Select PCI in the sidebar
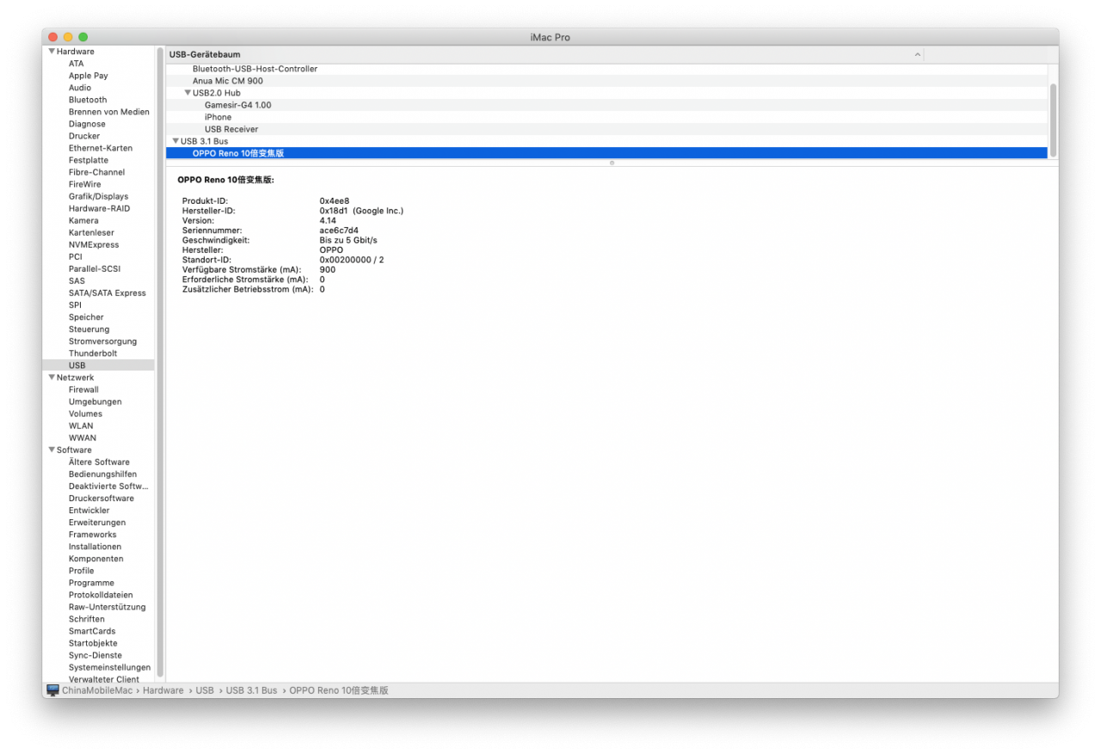Viewport: 1101px width, 754px height. (x=76, y=256)
